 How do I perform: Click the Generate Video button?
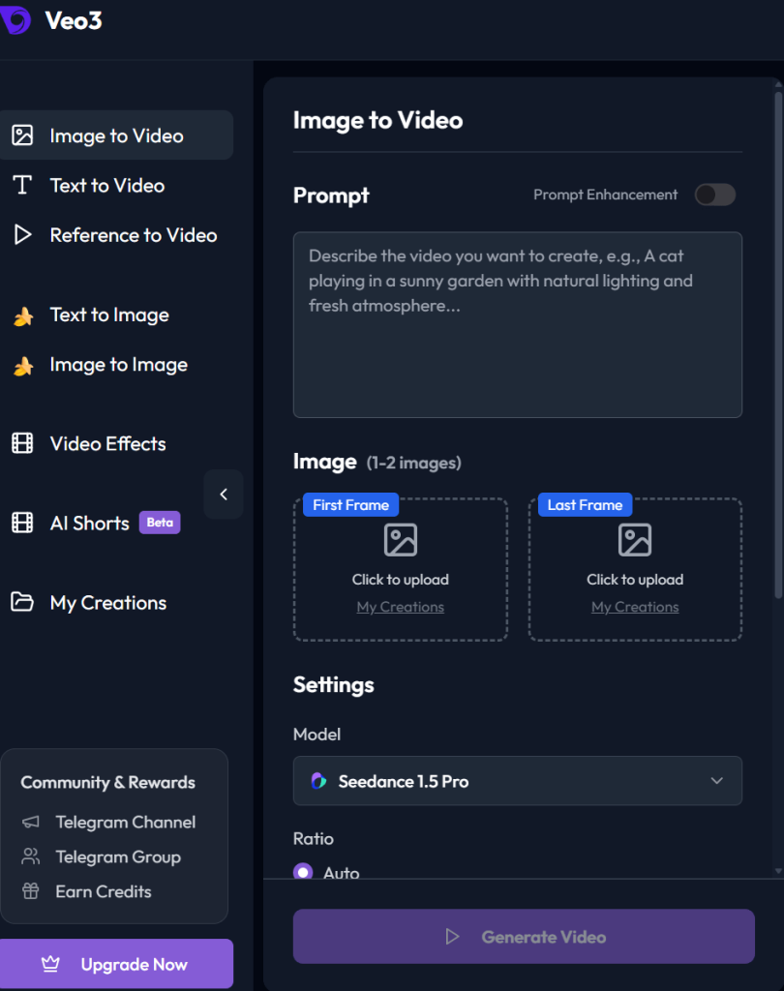pos(524,936)
